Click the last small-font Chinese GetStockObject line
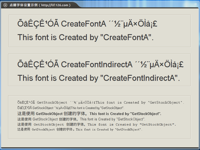 click(80, 129)
